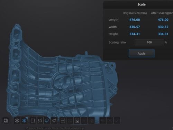This screenshot has height=130, width=173.
Task: Choose the rectangle selection tool
Action: coord(33,121)
